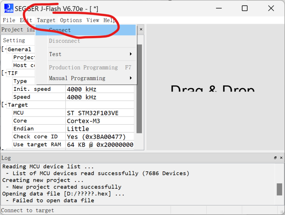Close the Log panel
The image size is (285, 215).
[280, 158]
